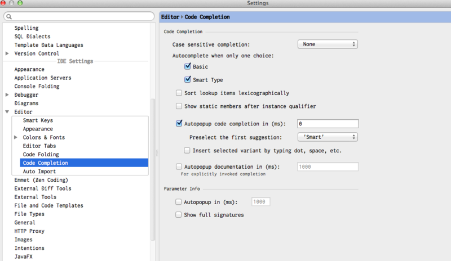Open Colors & Fonts settings

point(44,137)
